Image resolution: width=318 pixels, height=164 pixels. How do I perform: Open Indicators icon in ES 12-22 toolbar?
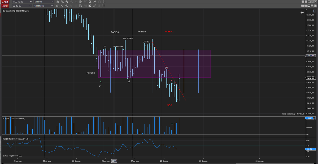94,6
